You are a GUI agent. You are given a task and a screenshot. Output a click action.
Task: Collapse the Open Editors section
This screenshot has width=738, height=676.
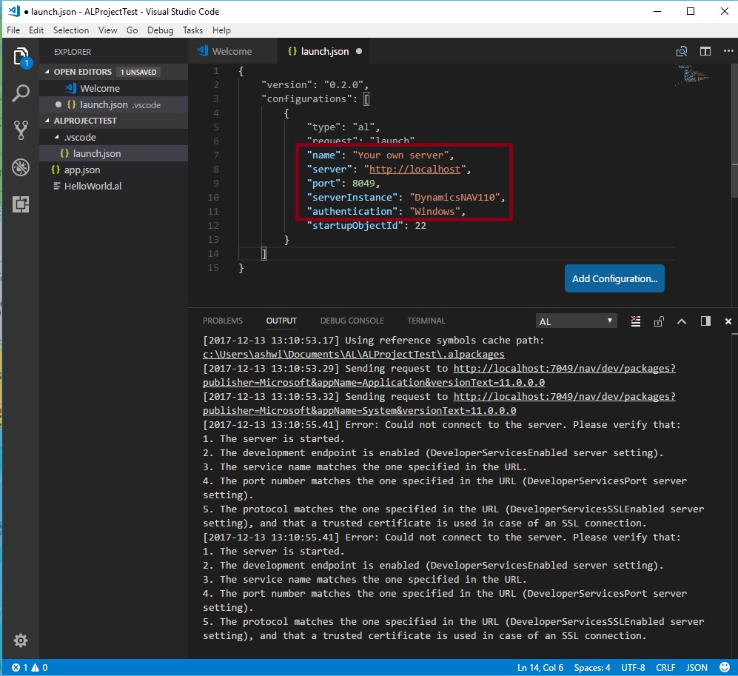[x=83, y=72]
